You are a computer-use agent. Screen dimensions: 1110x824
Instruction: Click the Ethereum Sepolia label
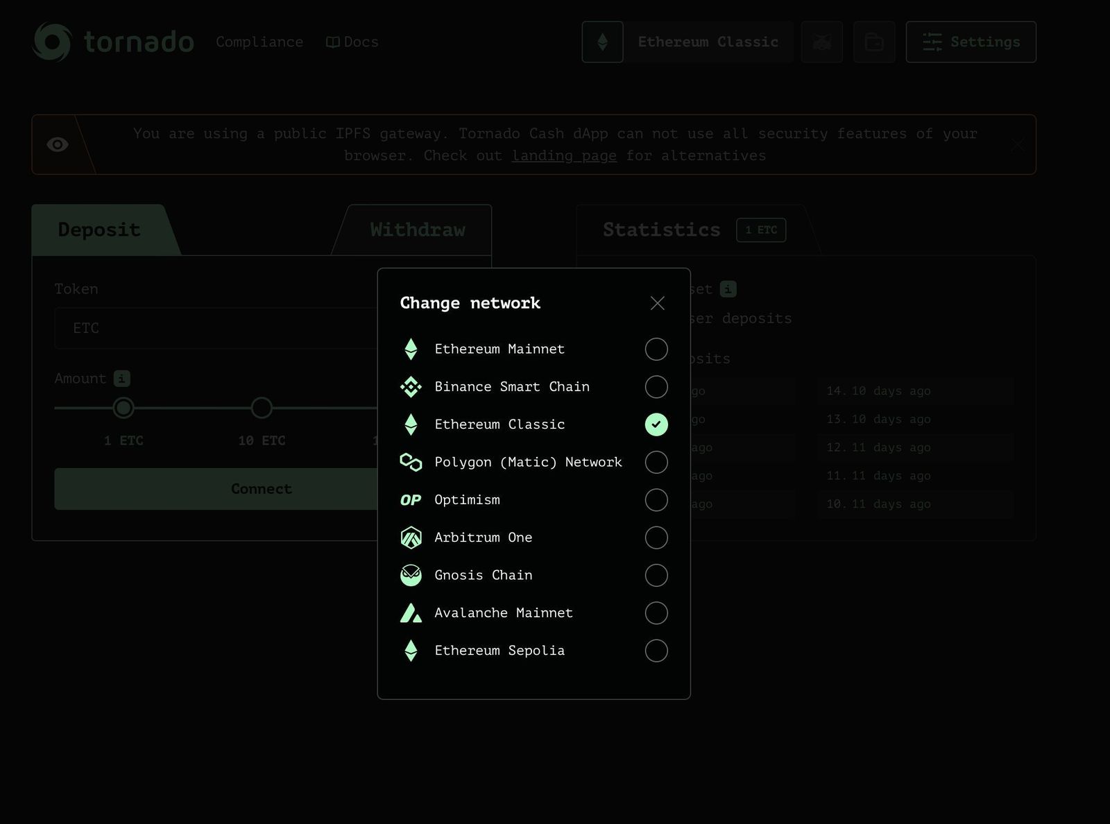499,651
